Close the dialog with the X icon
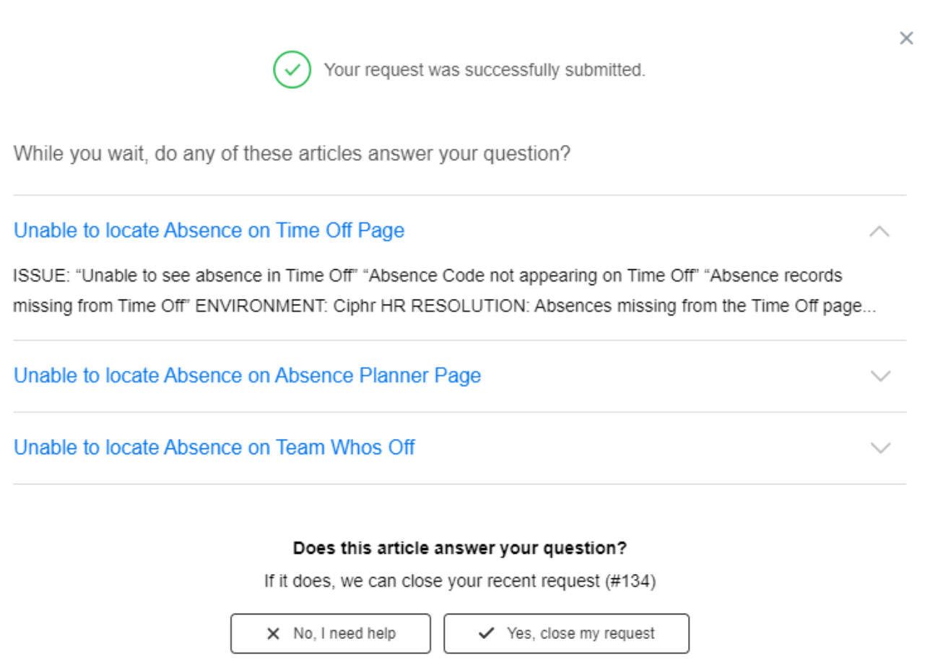Image resolution: width=943 pixels, height=670 pixels. pyautogui.click(x=906, y=38)
